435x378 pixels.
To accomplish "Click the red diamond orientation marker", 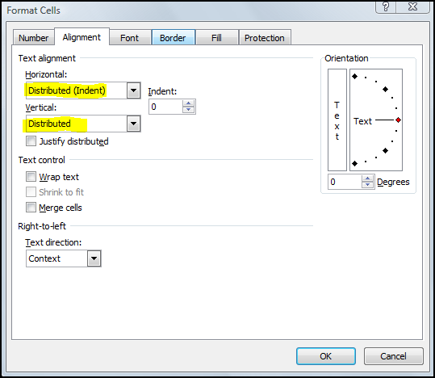I will click(x=398, y=120).
